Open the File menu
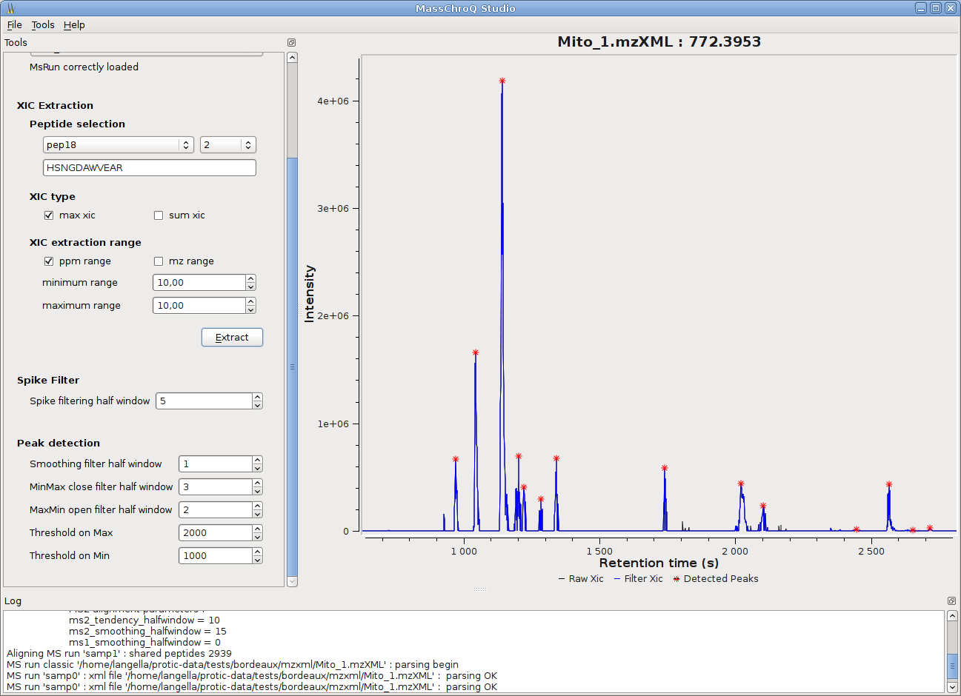This screenshot has height=696, width=961. (x=15, y=24)
